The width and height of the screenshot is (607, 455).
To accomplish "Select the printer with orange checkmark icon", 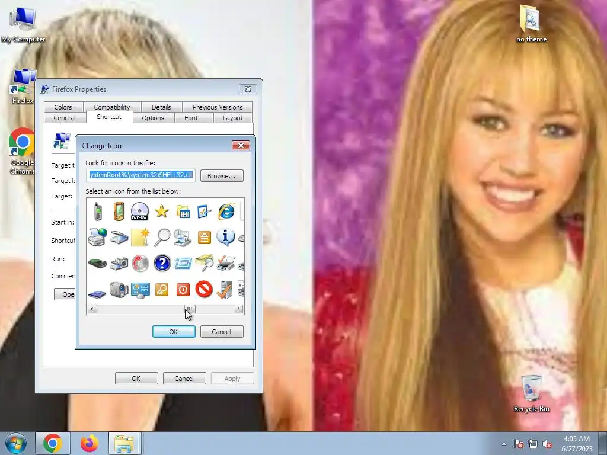I will coord(226,263).
